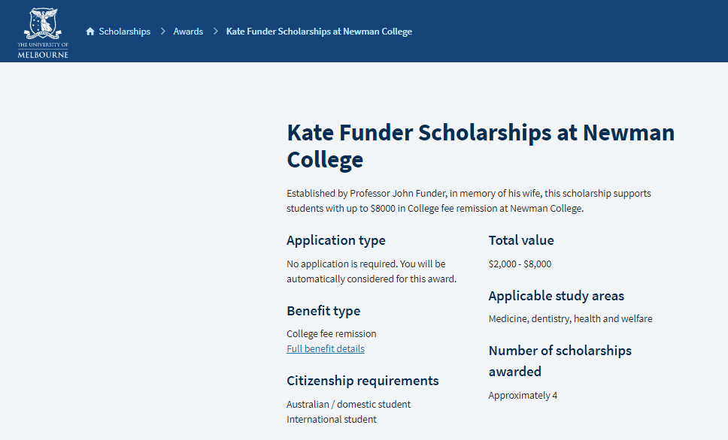Image resolution: width=728 pixels, height=440 pixels.
Task: Select the Kate Funder Scholarships breadcrumb item
Action: (x=319, y=32)
